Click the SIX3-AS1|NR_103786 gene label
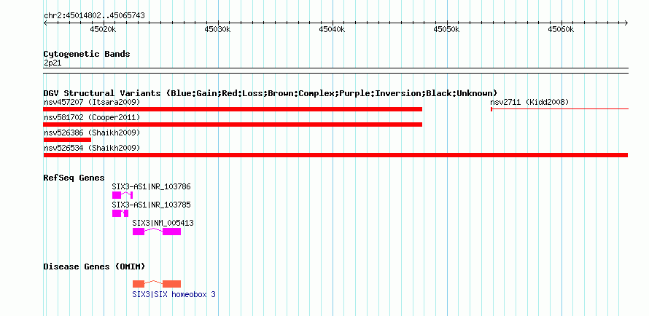 click(151, 186)
